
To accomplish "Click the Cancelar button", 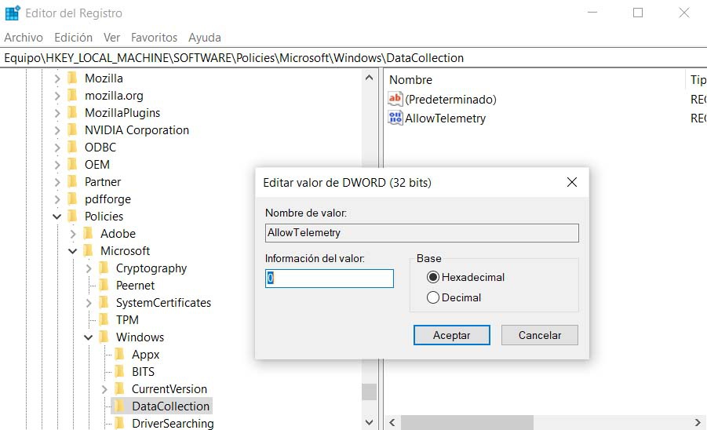I will tap(540, 335).
